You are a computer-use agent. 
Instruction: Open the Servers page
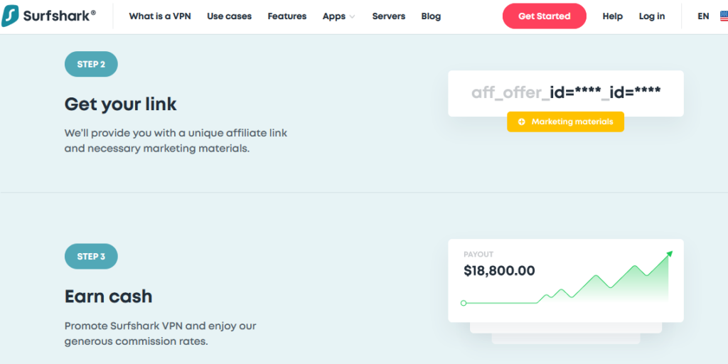click(389, 16)
